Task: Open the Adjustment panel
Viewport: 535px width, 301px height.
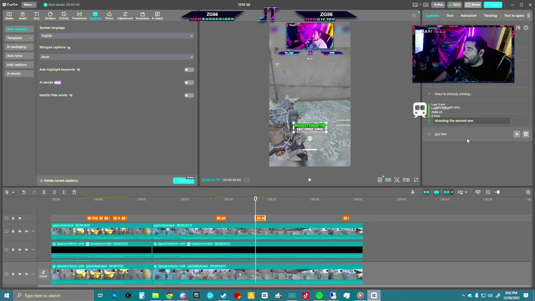Action: [x=125, y=15]
